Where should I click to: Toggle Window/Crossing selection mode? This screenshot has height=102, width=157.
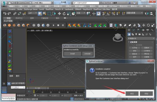click(54, 14)
